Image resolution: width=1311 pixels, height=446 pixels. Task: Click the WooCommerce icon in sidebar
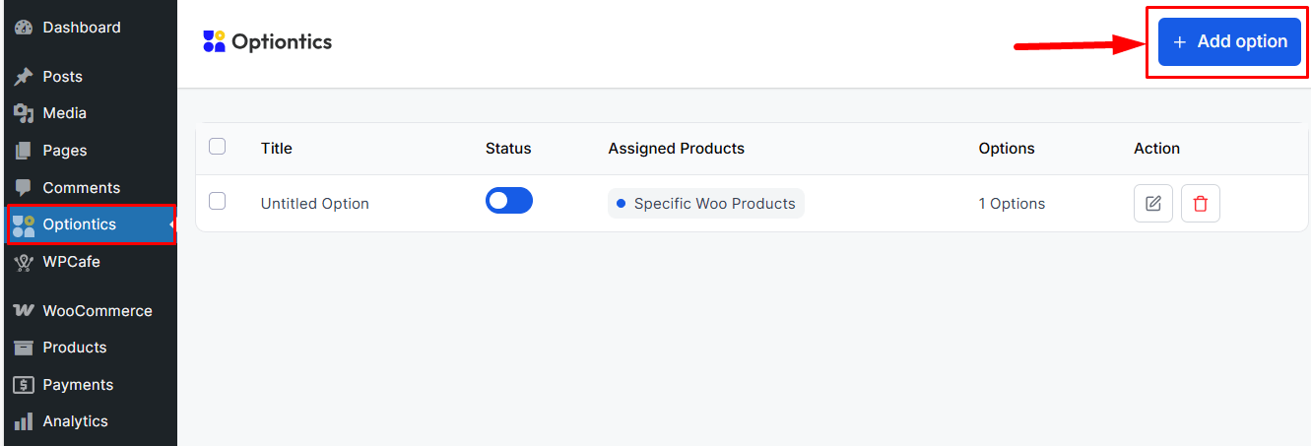tap(24, 311)
